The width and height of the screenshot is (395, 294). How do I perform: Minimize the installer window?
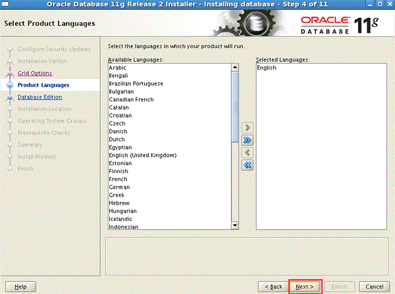pyautogui.click(x=369, y=5)
